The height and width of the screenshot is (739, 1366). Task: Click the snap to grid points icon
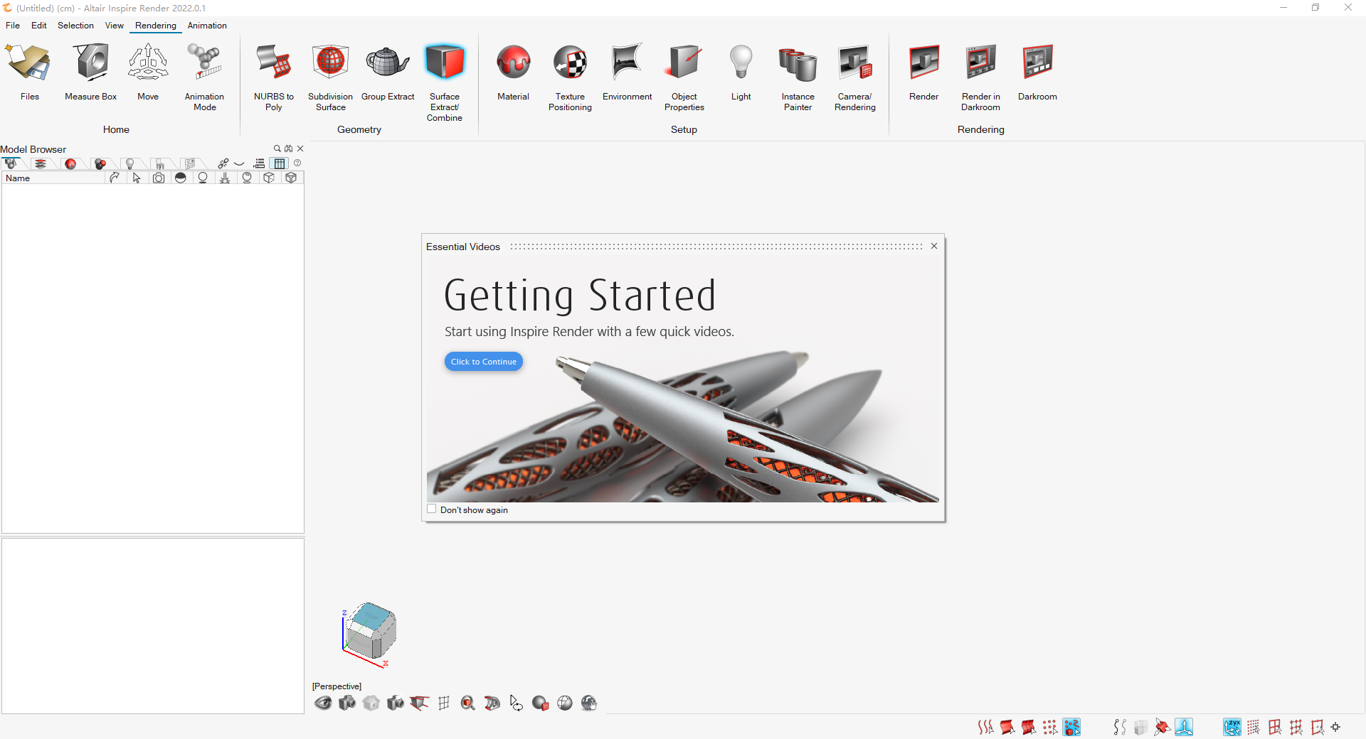(1253, 727)
